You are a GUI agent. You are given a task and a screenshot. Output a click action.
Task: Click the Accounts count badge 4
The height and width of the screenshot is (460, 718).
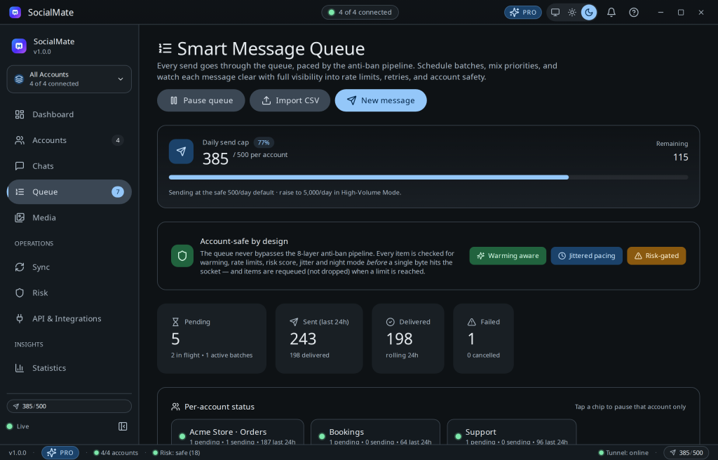118,140
